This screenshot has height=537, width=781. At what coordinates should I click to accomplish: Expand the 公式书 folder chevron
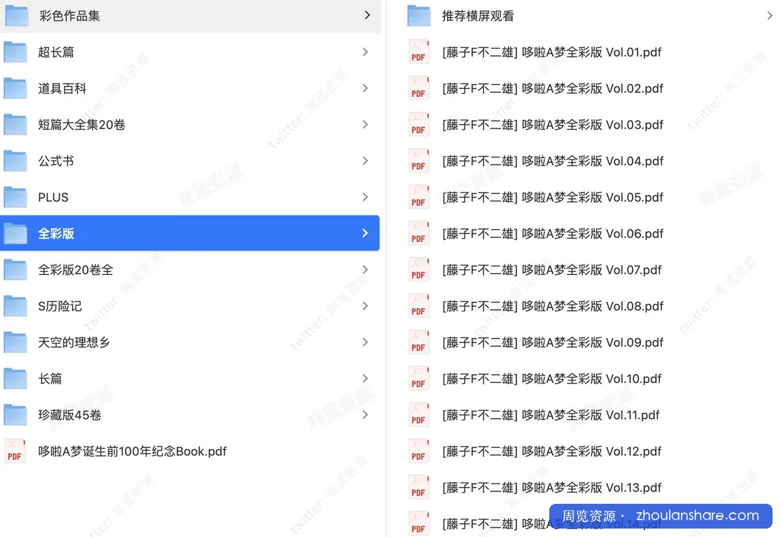pos(365,161)
